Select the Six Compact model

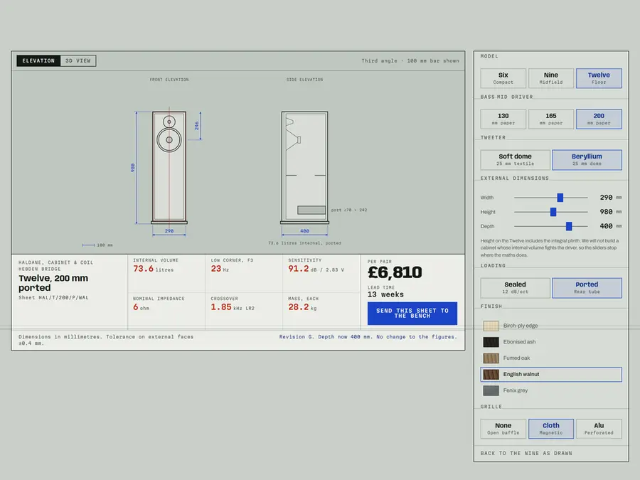[x=503, y=78]
